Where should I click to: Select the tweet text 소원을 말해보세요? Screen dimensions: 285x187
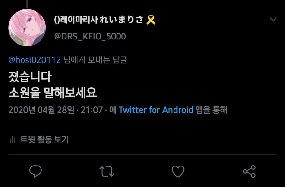coord(53,93)
